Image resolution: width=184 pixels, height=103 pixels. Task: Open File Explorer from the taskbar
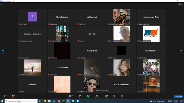point(45,101)
